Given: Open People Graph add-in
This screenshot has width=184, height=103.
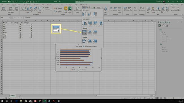Looking at the screenshot, I should tap(70, 10).
